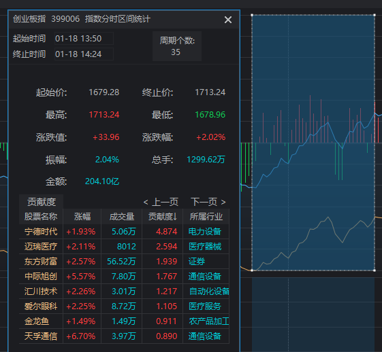Click the 终止时间 input field
The height and width of the screenshot is (352, 382).
click(84, 54)
